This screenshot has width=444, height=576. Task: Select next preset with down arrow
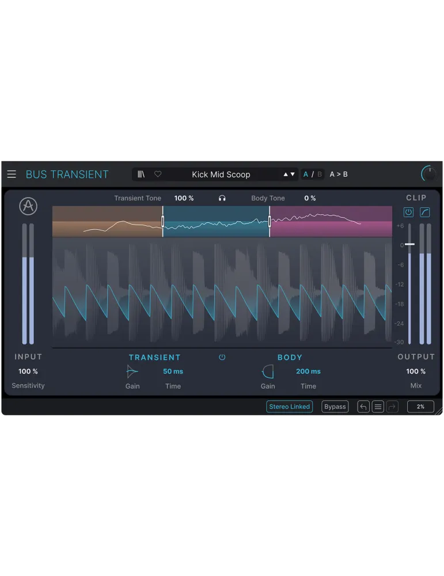[293, 175]
